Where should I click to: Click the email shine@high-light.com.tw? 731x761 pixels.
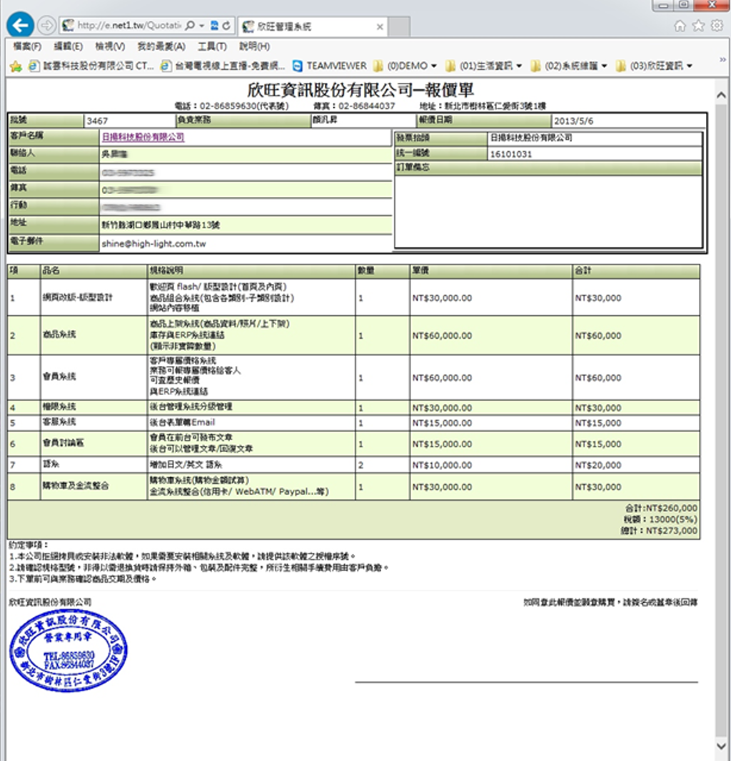153,244
